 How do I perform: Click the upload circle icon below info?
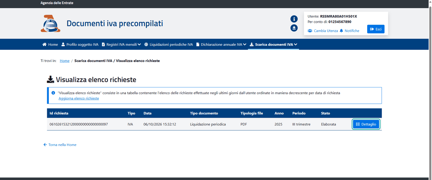[x=294, y=28]
